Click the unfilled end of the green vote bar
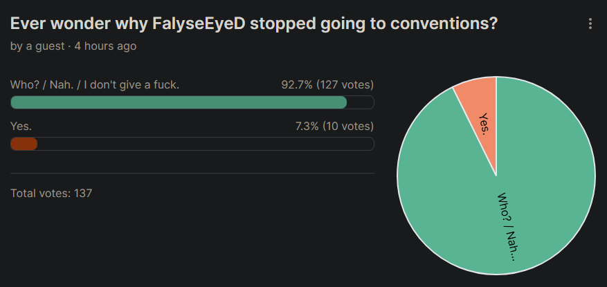607x287 pixels. pyautogui.click(x=360, y=102)
